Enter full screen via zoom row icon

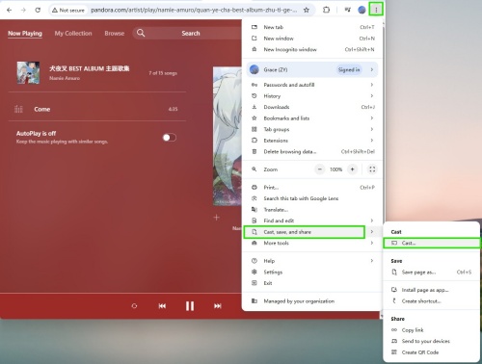click(372, 169)
